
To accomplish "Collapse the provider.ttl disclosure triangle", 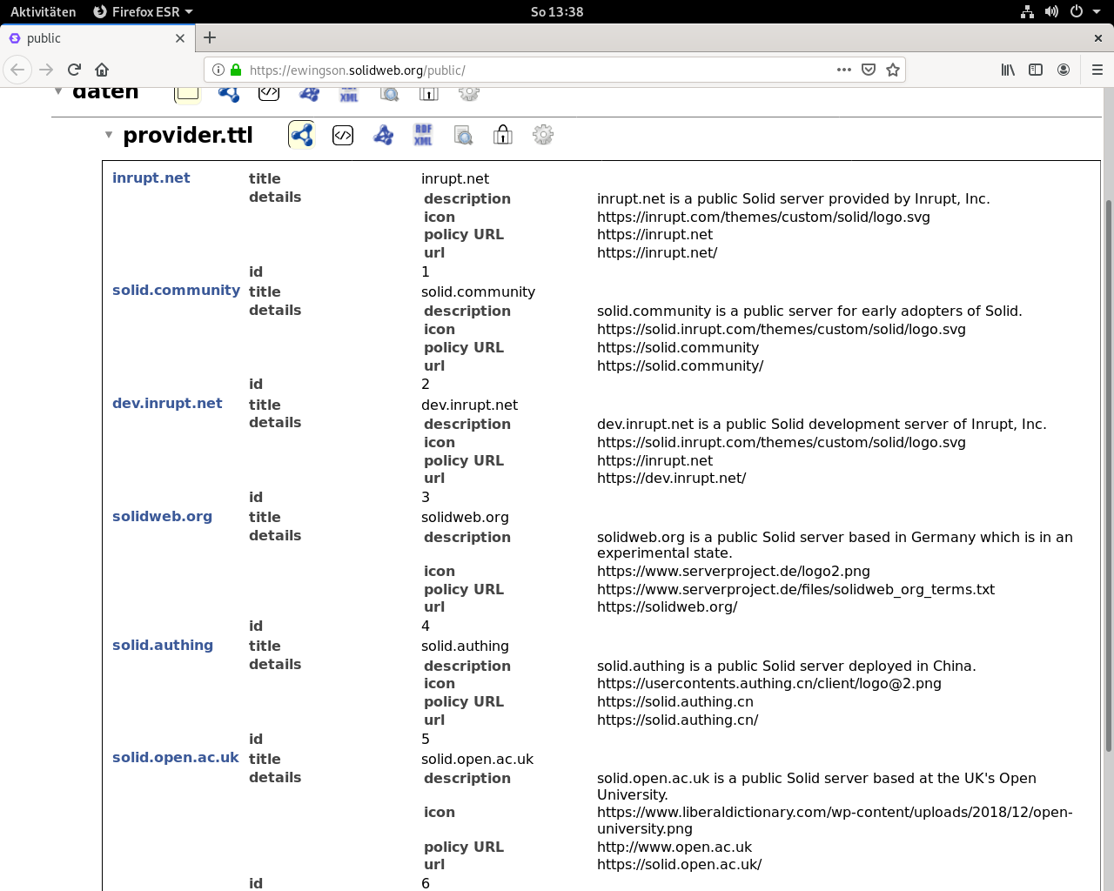I will click(x=109, y=135).
